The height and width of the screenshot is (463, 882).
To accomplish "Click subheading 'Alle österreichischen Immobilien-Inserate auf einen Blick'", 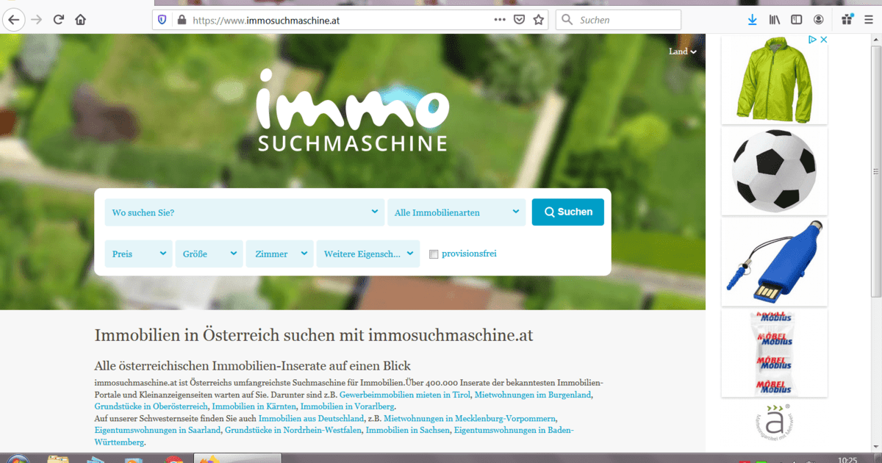I will click(x=253, y=366).
